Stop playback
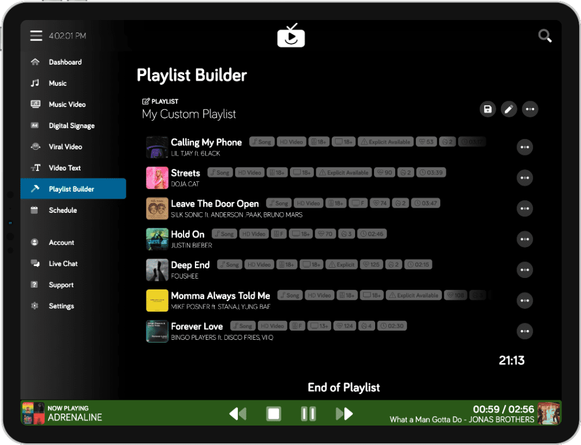This screenshot has width=581, height=445. (274, 414)
